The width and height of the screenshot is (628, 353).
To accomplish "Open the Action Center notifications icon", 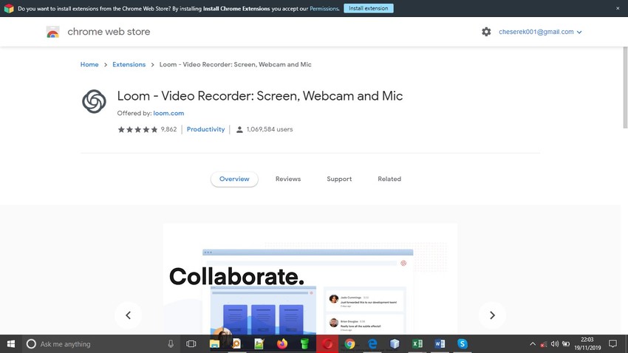I will click(x=612, y=344).
